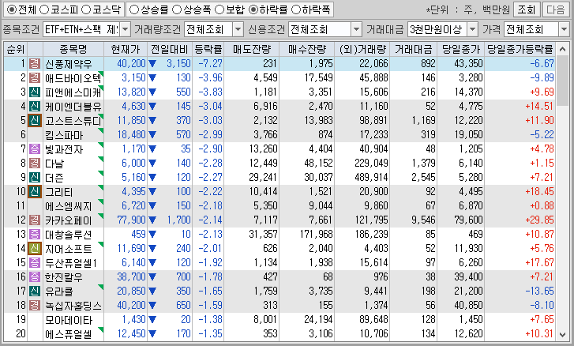
Task: Click the down arrow icon in 신풍제약우 row
Action: (152, 64)
